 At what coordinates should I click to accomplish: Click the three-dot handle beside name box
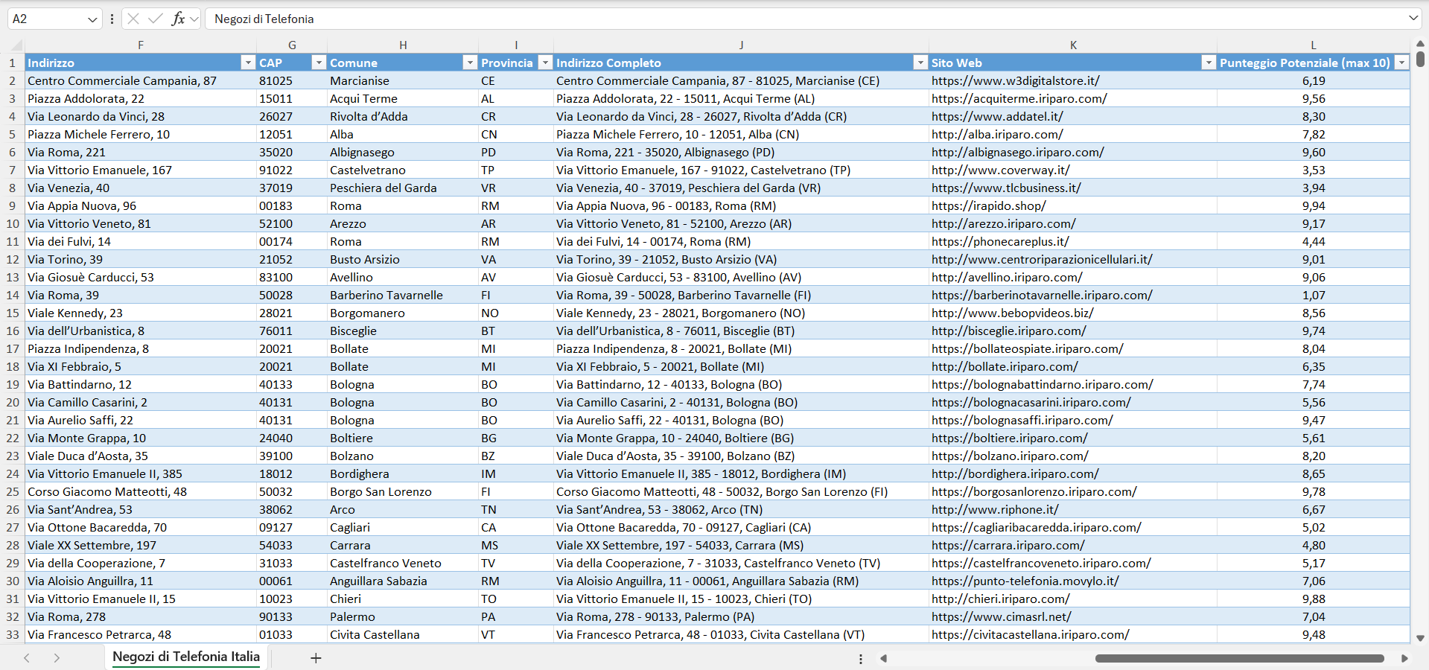pyautogui.click(x=112, y=19)
